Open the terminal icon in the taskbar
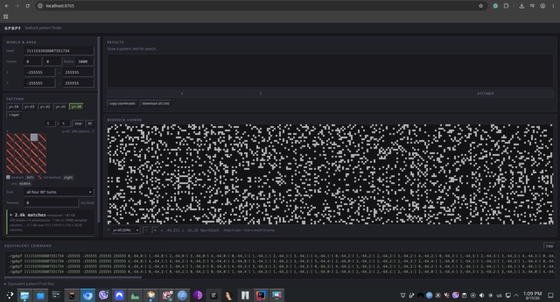The width and height of the screenshot is (560, 302). [72, 295]
